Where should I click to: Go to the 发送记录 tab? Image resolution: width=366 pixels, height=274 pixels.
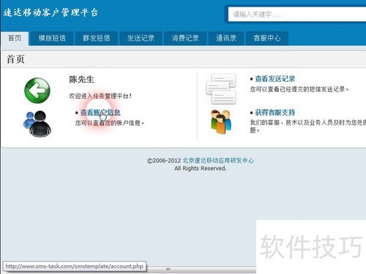pos(141,38)
